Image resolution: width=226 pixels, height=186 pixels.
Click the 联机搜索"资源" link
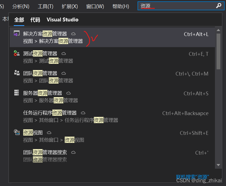pos(192,177)
